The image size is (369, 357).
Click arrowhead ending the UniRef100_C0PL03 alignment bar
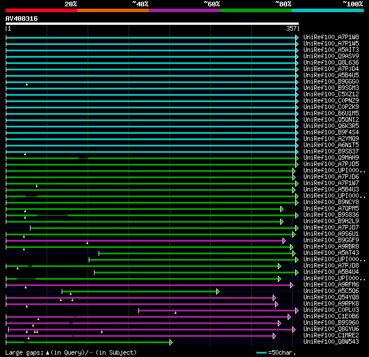(297, 311)
